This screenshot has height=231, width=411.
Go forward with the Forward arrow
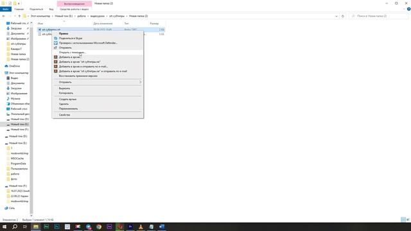(x=10, y=16)
